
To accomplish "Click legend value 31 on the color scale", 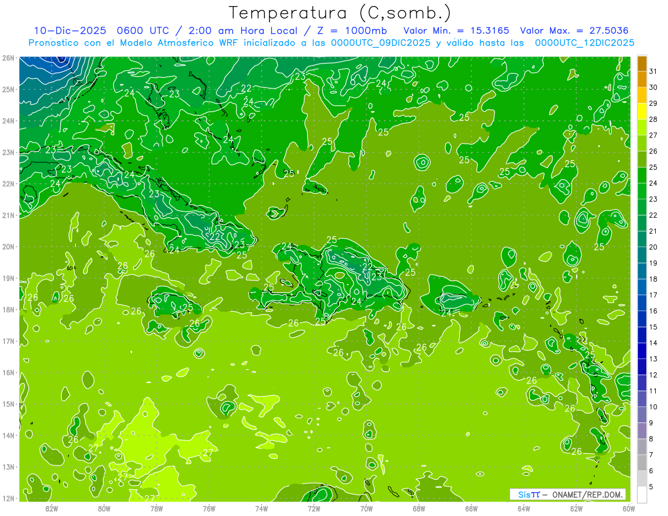I will (654, 71).
